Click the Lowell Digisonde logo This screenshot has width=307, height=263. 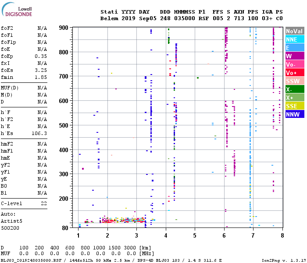click(17, 9)
